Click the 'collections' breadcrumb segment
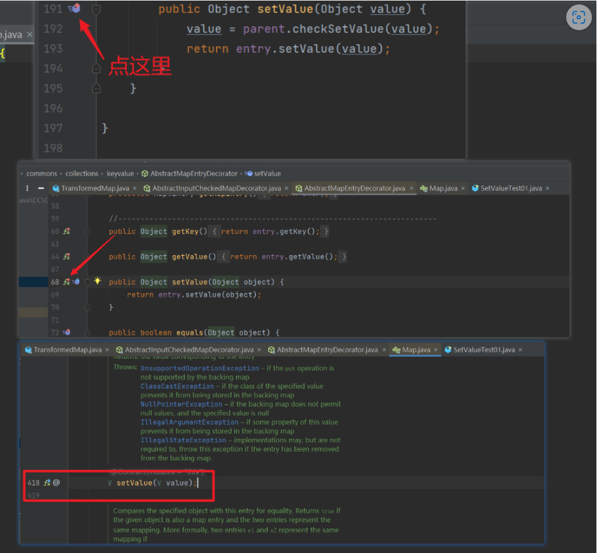 tap(82, 174)
